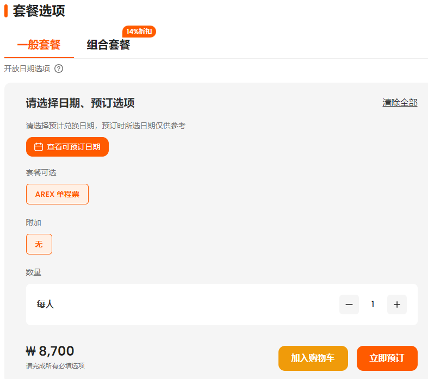
Task: Switch to the 一般套餐 tab
Action: [x=39, y=45]
